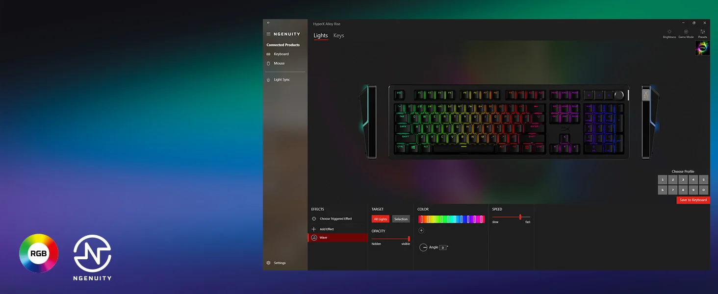Choose profile 9
718x294 pixels.
(693, 190)
